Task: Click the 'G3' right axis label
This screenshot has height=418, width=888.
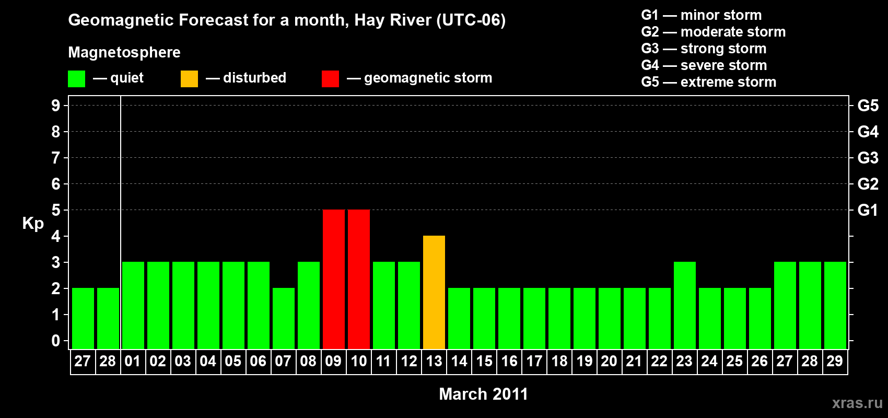Action: pyautogui.click(x=868, y=158)
